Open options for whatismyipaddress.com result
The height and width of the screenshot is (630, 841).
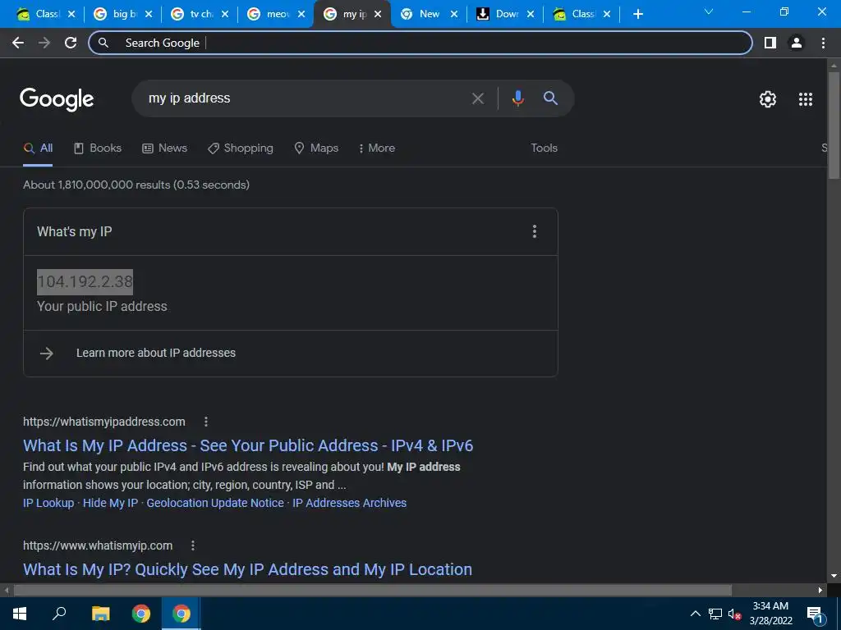[x=206, y=422]
